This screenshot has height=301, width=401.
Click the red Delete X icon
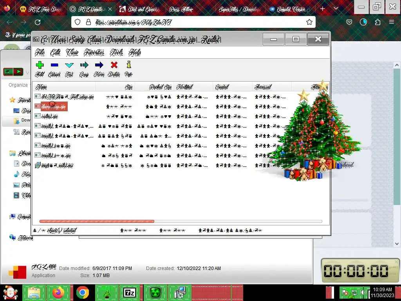click(x=114, y=65)
